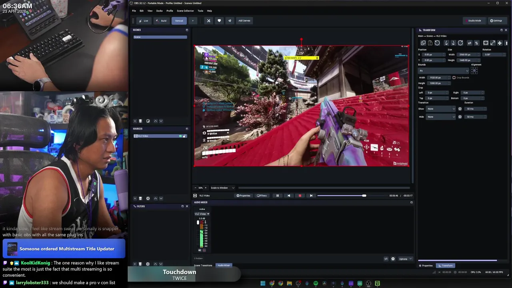512x288 pixels.
Task: Open audio mixer advanced settings gear
Action: (x=393, y=259)
